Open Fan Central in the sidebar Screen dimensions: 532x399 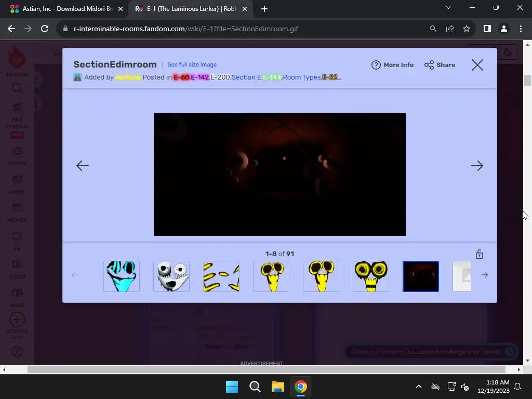coord(17,121)
